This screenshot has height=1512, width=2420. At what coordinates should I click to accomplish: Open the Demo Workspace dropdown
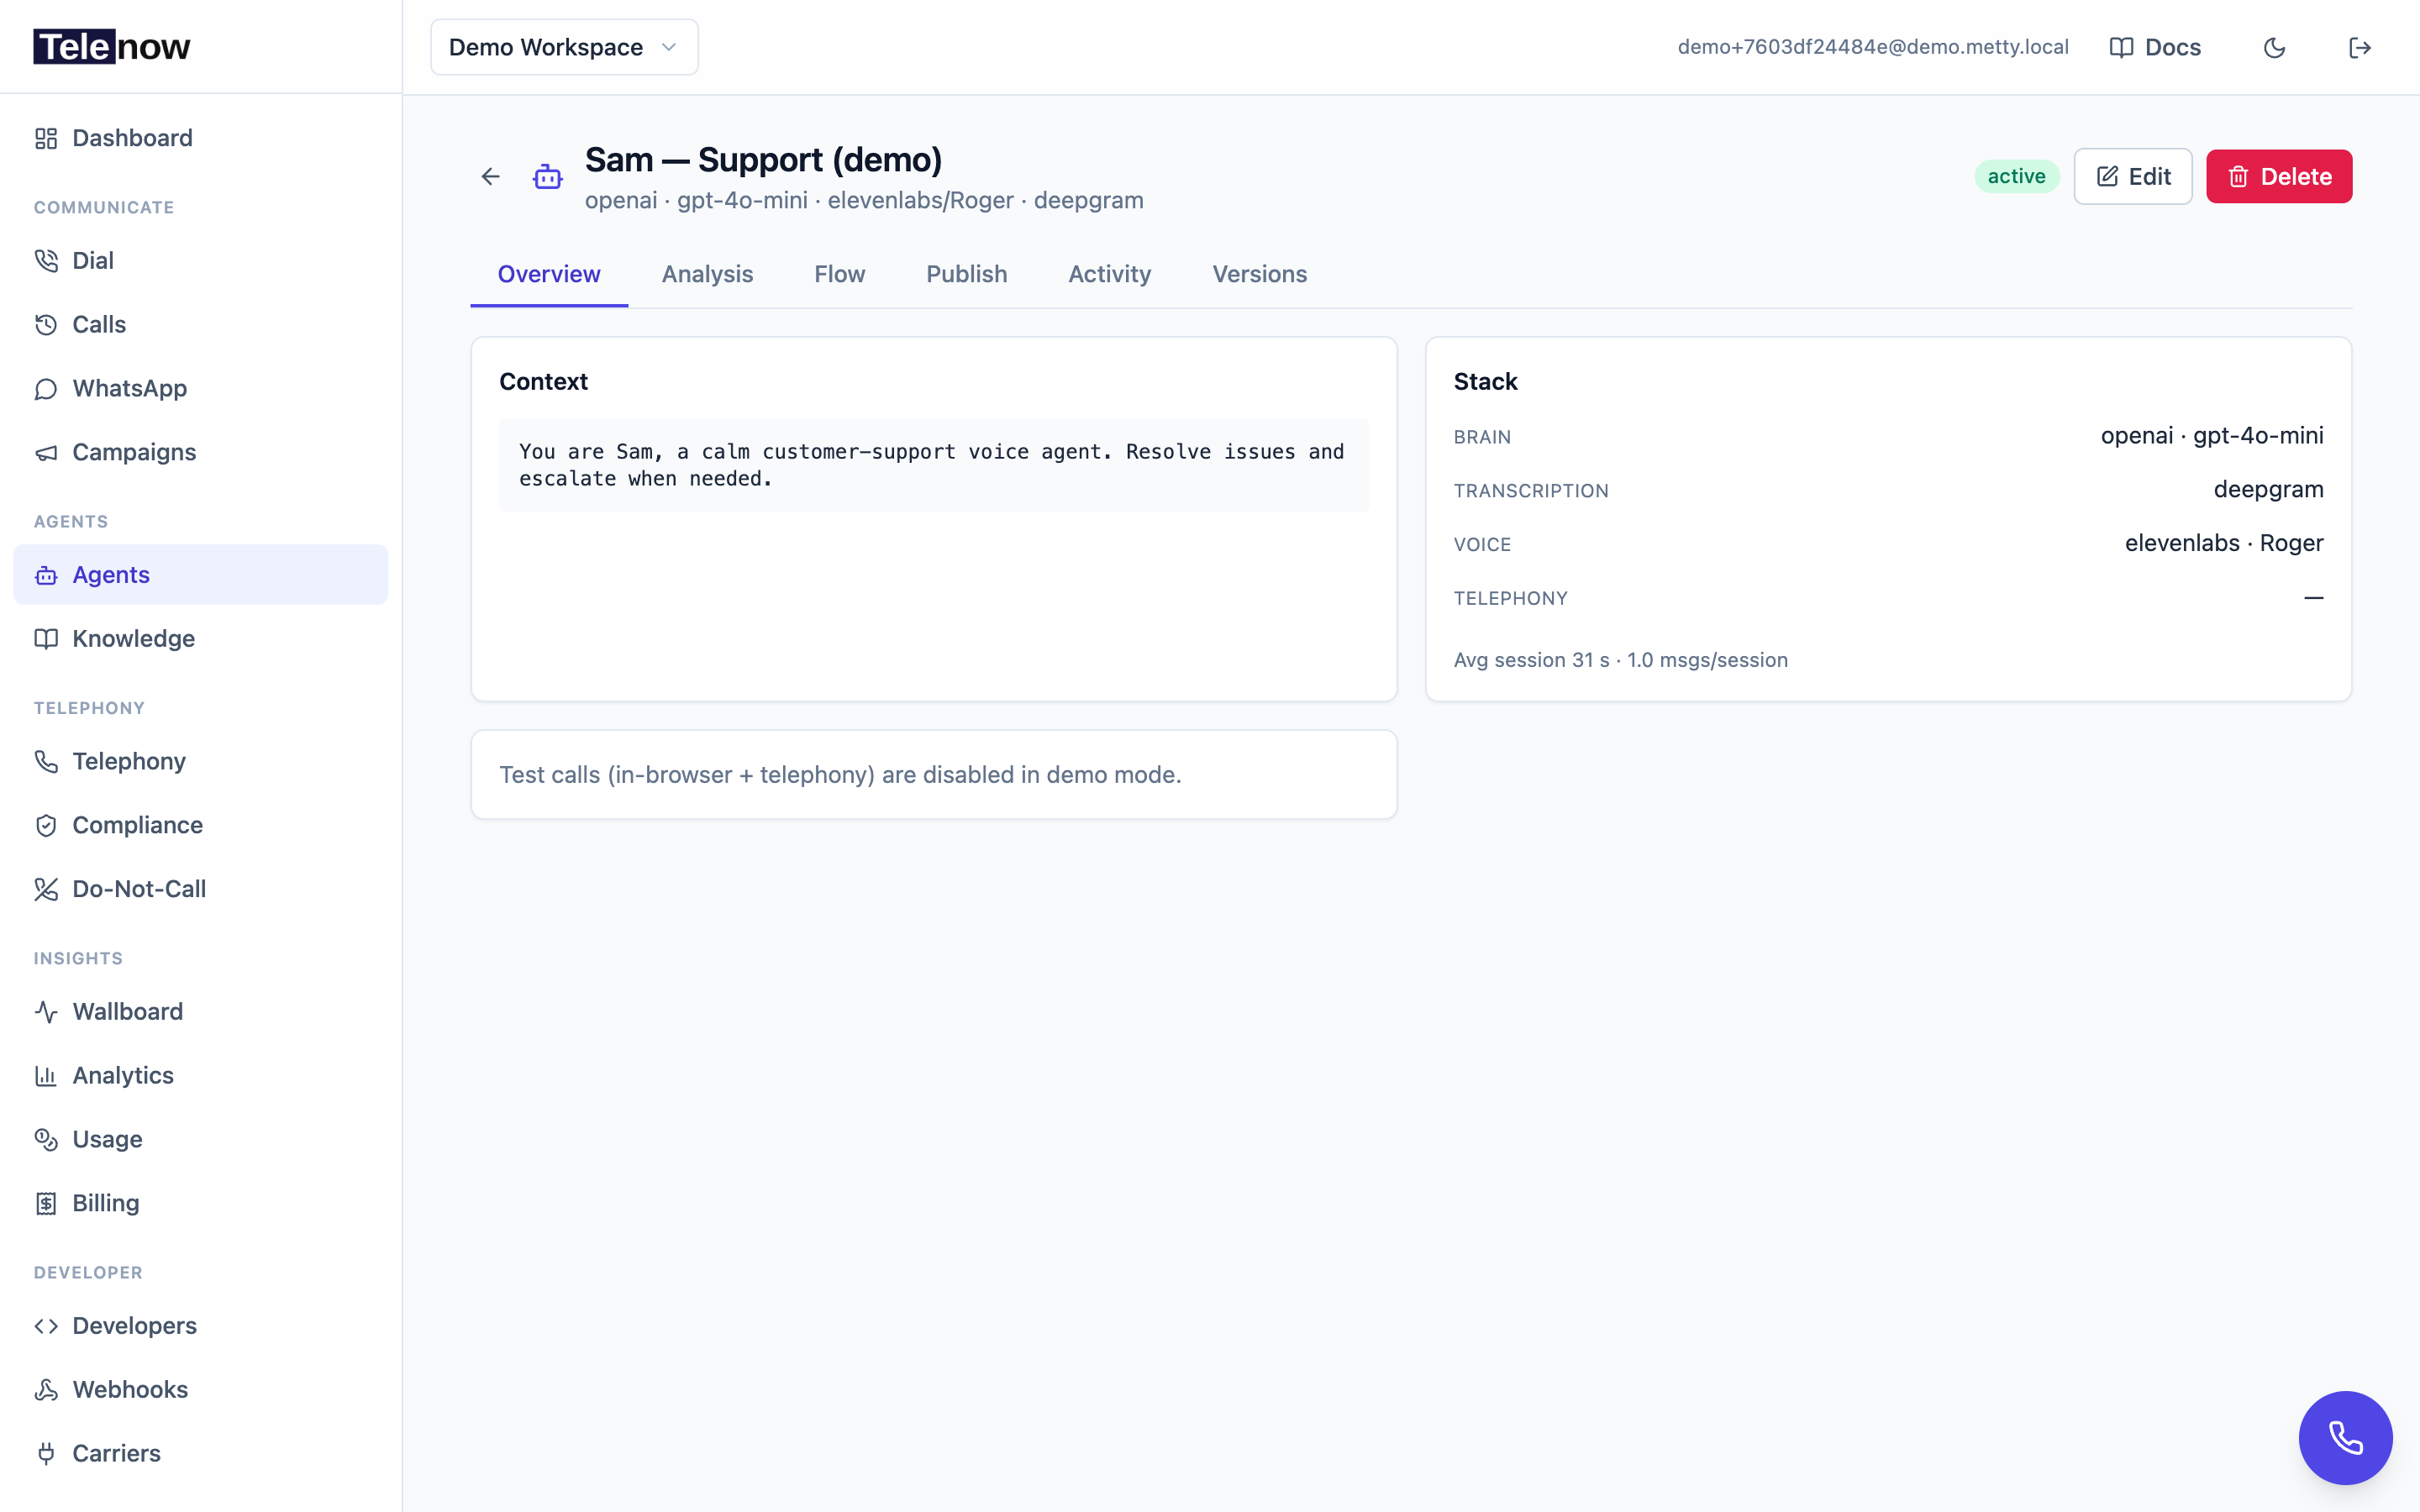(x=564, y=47)
